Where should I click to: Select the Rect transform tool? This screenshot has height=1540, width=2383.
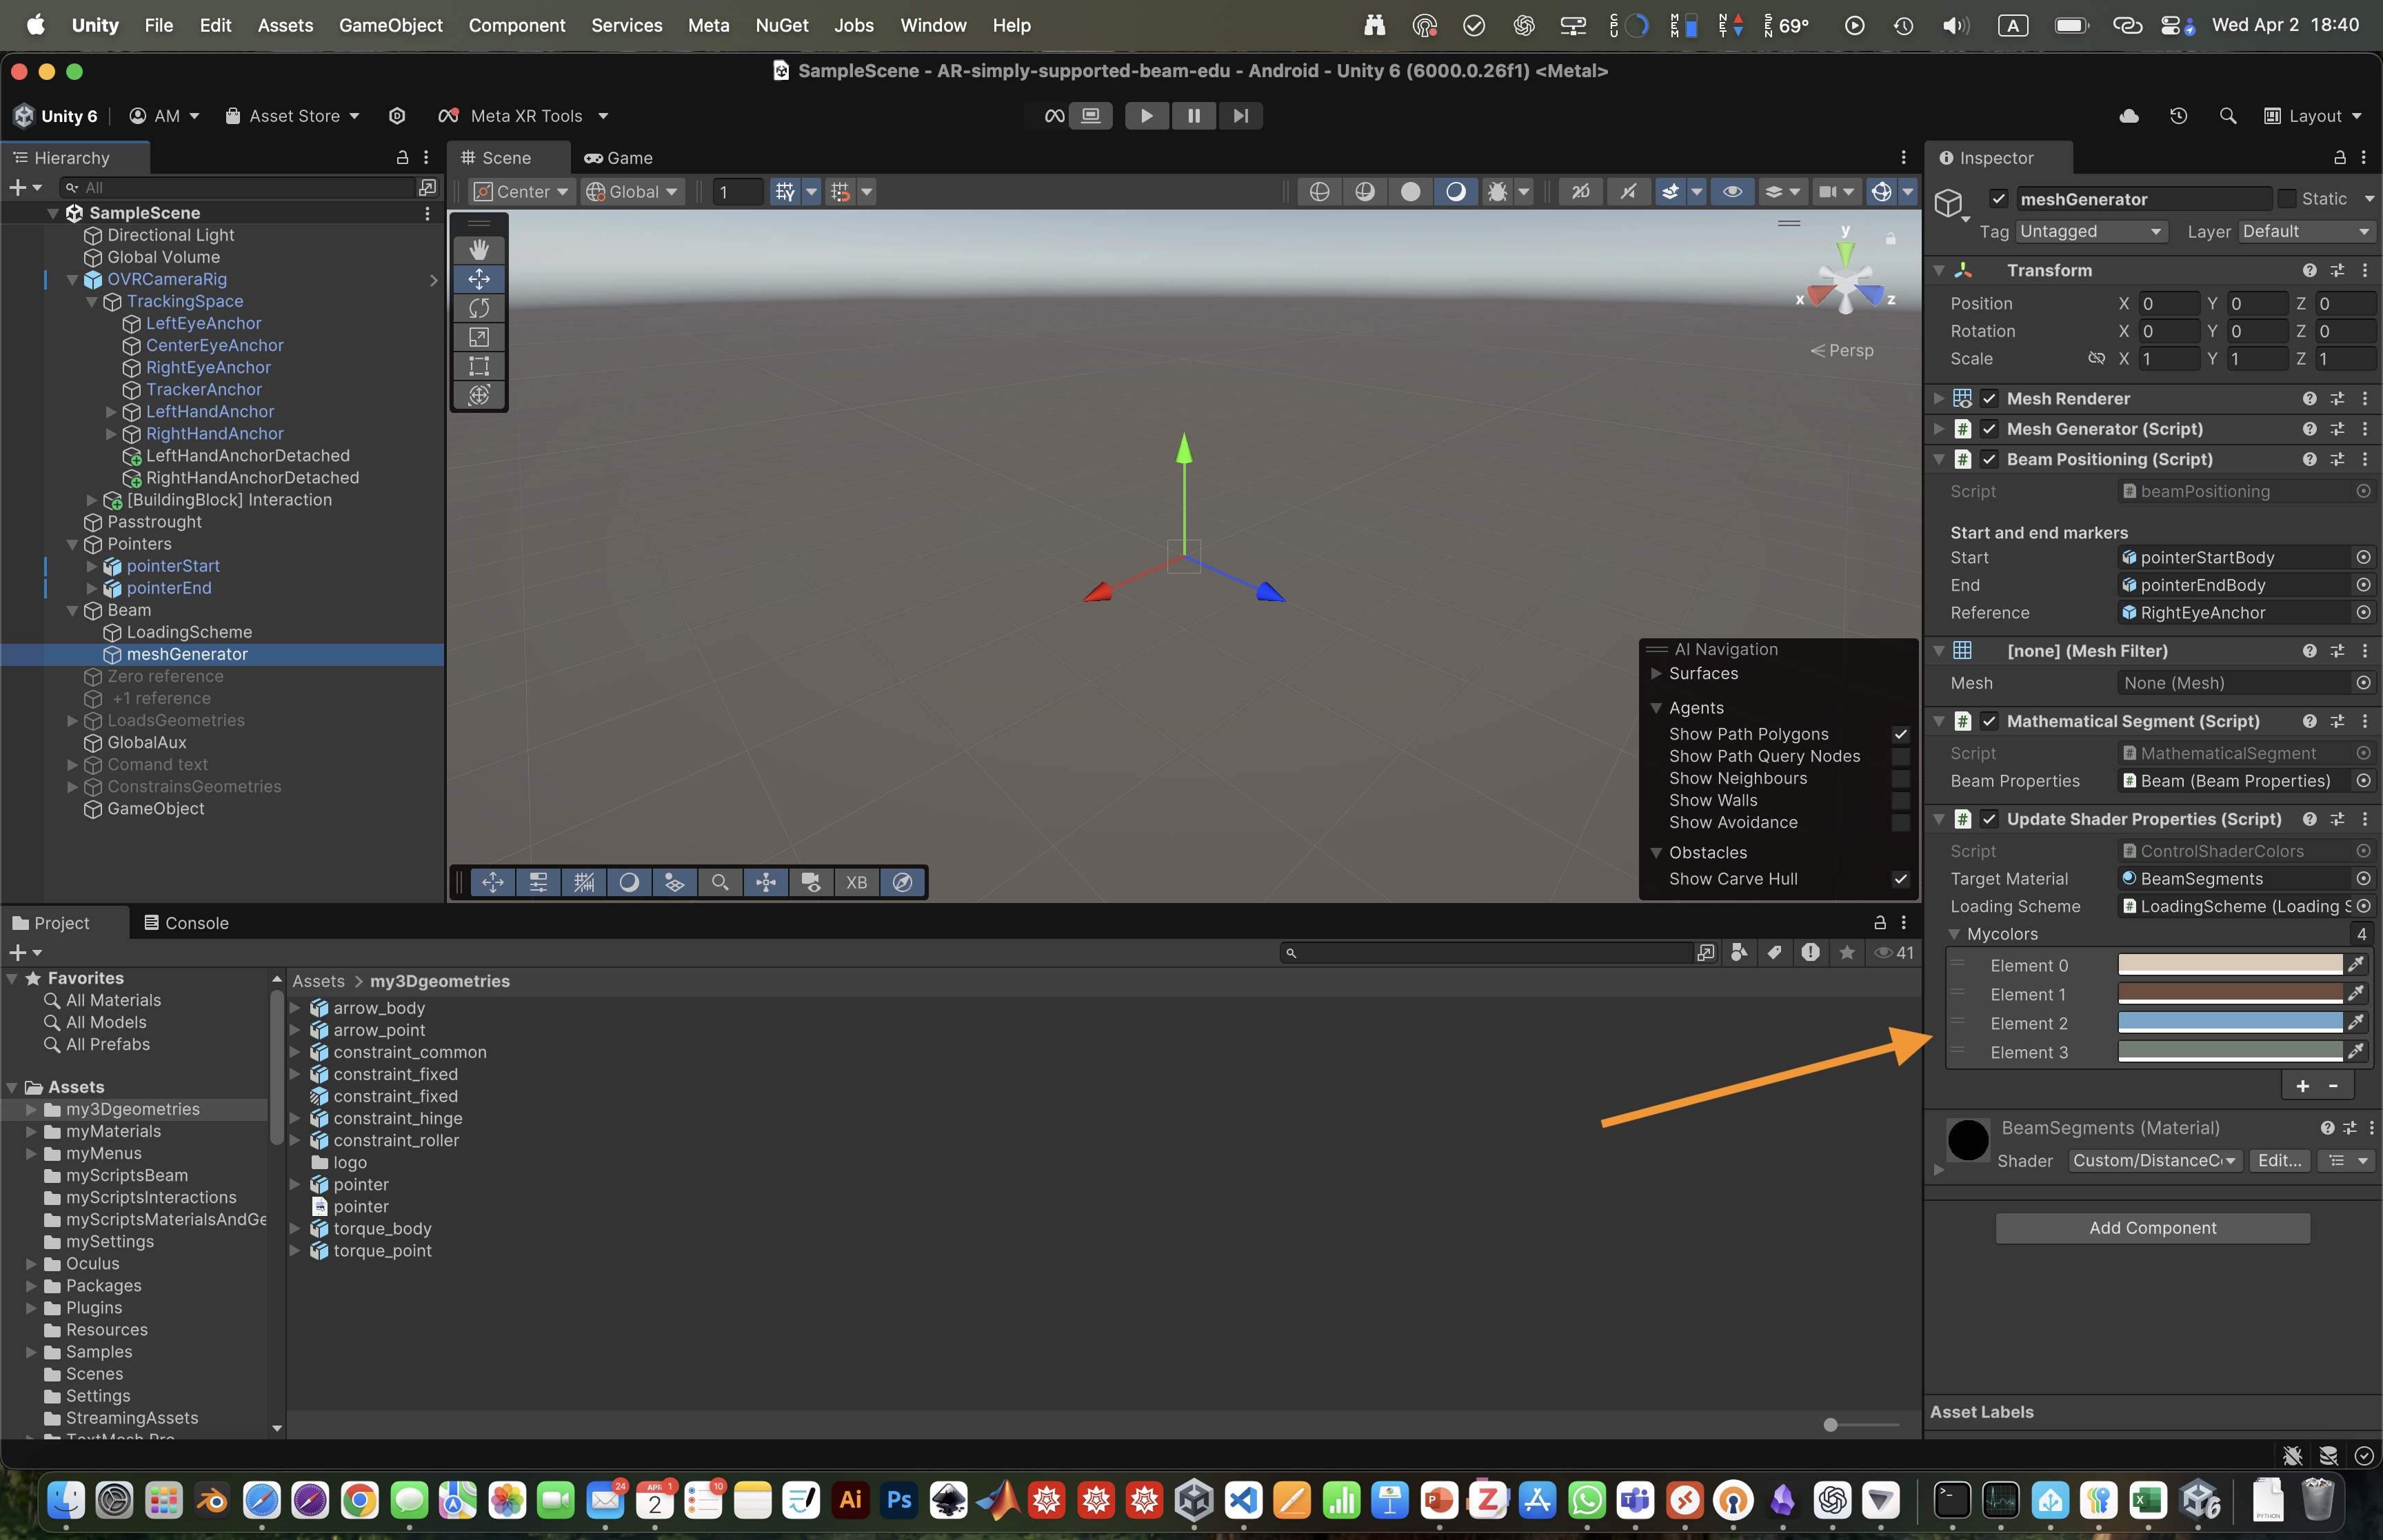[479, 366]
